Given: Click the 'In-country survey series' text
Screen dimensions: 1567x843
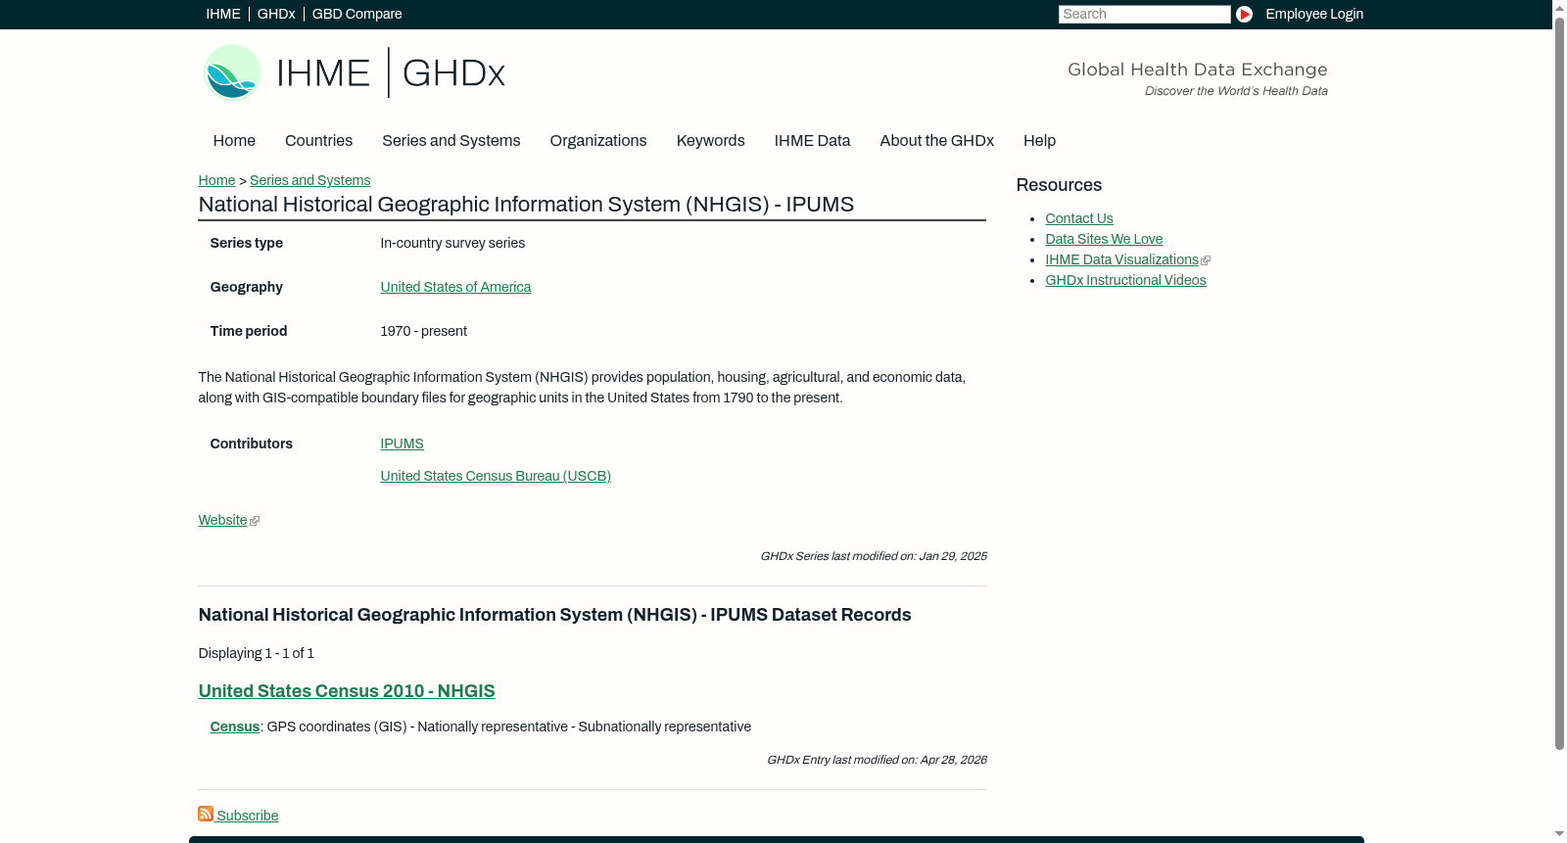Looking at the screenshot, I should (452, 243).
